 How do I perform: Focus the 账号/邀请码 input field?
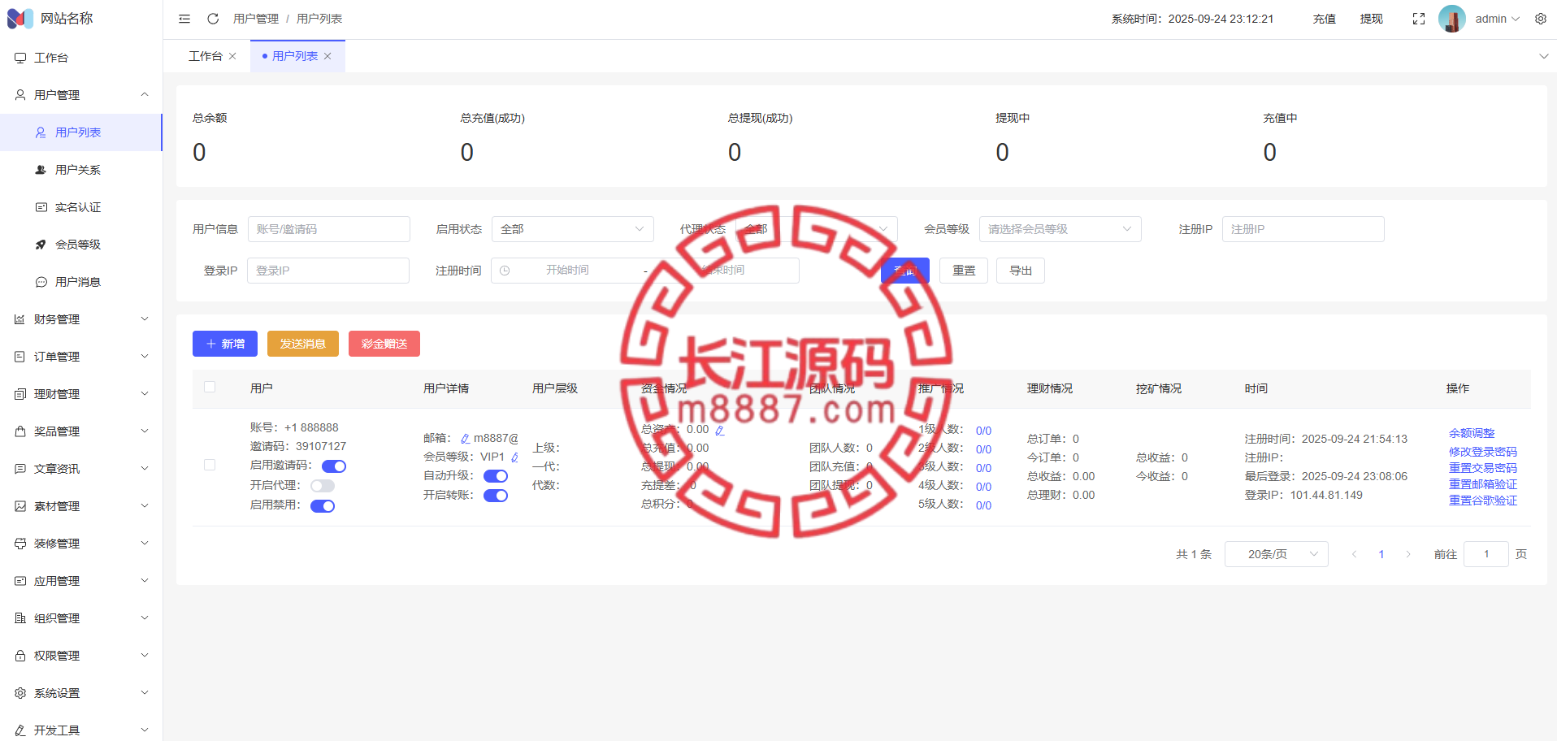329,229
